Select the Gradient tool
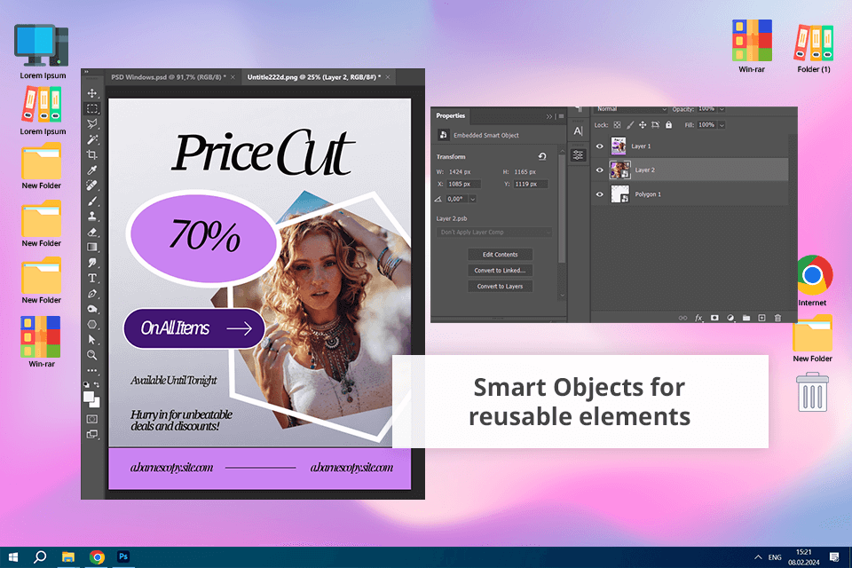 tap(91, 248)
